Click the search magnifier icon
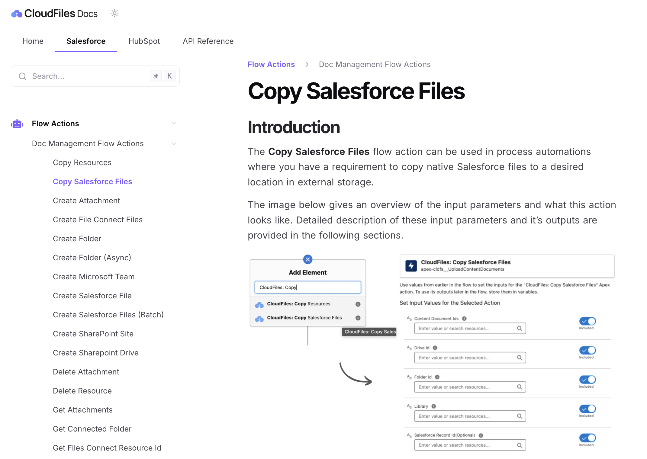This screenshot has width=647, height=459. (x=23, y=76)
